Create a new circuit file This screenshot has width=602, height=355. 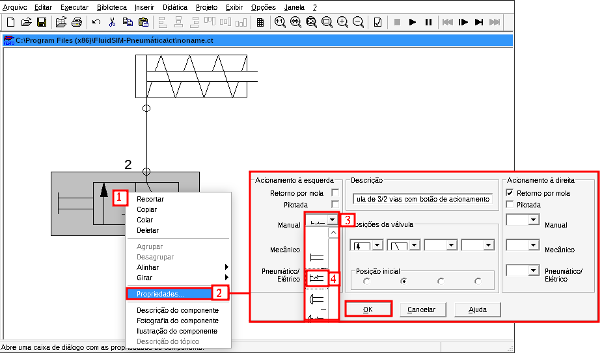click(x=11, y=22)
